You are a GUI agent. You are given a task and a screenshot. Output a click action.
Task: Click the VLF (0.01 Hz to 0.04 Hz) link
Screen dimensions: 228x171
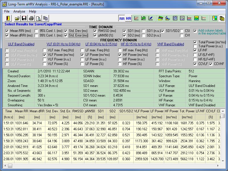pos(63,44)
